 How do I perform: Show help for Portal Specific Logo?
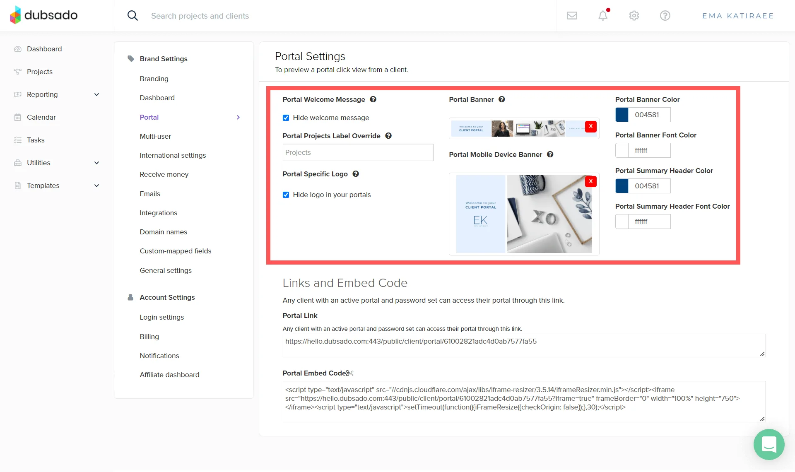[x=356, y=174]
